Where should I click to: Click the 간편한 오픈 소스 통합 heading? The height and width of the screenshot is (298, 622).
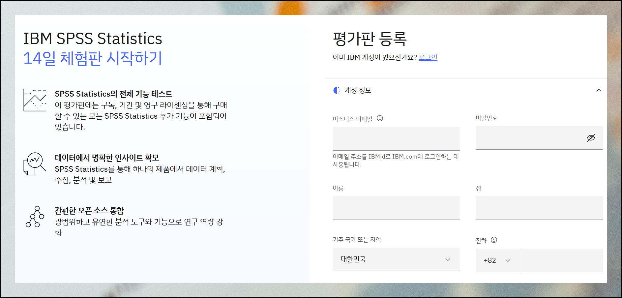89,211
